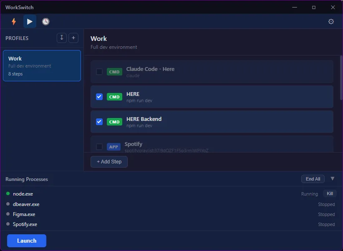This screenshot has width=343, height=251.
Task: Collapse the Running Processes panel
Action: (333, 178)
